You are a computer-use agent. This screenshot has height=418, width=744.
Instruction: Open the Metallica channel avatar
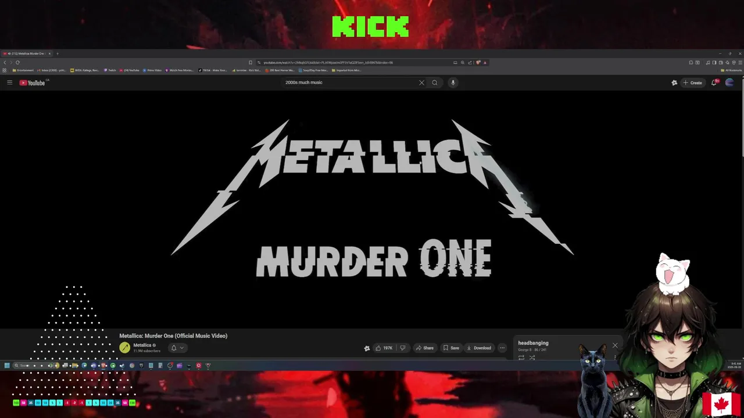click(124, 348)
